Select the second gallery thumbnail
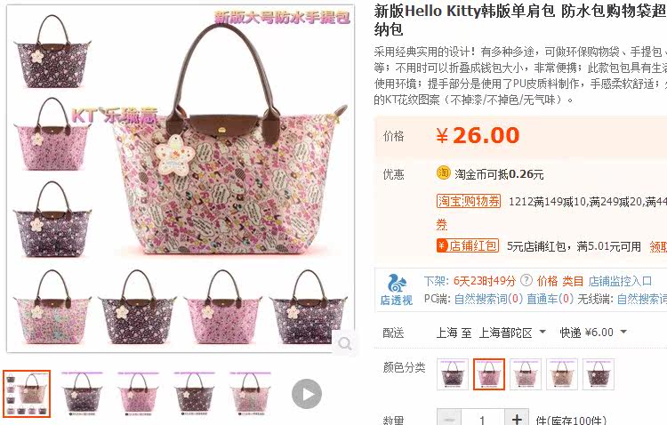This screenshot has height=425, width=667. (x=83, y=394)
